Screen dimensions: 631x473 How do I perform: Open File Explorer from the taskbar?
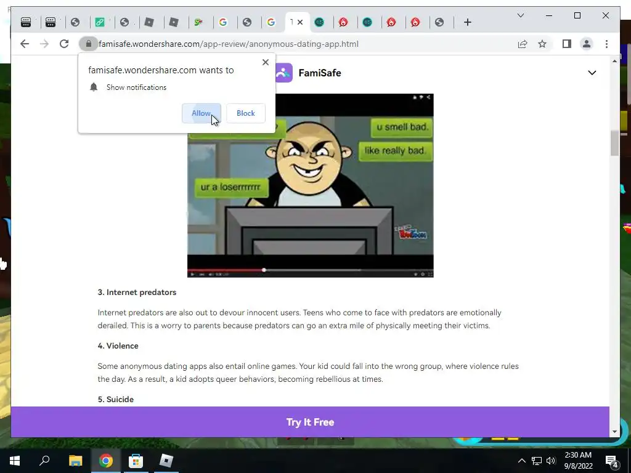click(x=75, y=461)
